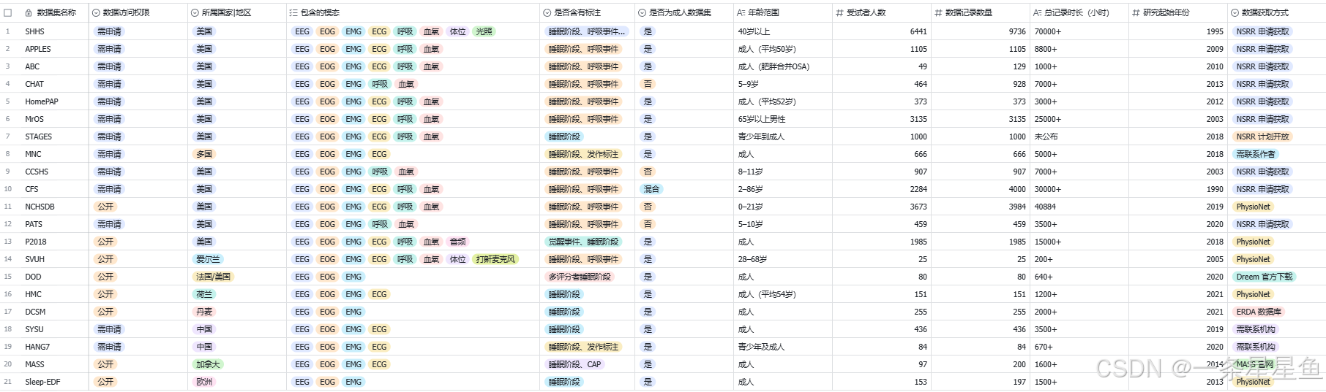Click the 爱尔兰 country tag for SVUH
The width and height of the screenshot is (1326, 392).
point(208,259)
